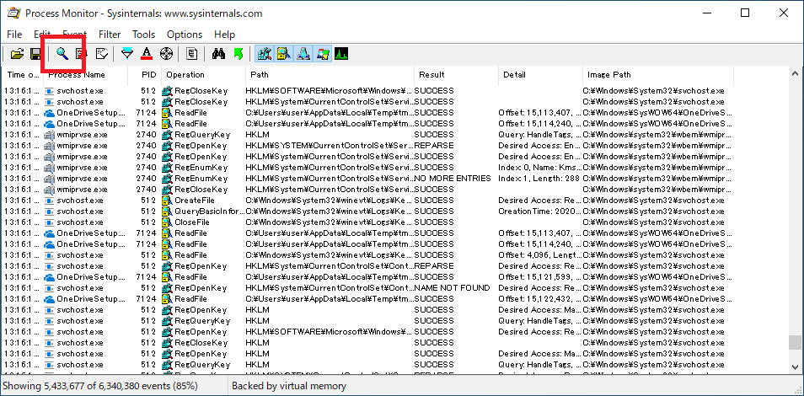Image resolution: width=804 pixels, height=396 pixels.
Task: Clear the display with the eraser icon
Action: (x=101, y=53)
